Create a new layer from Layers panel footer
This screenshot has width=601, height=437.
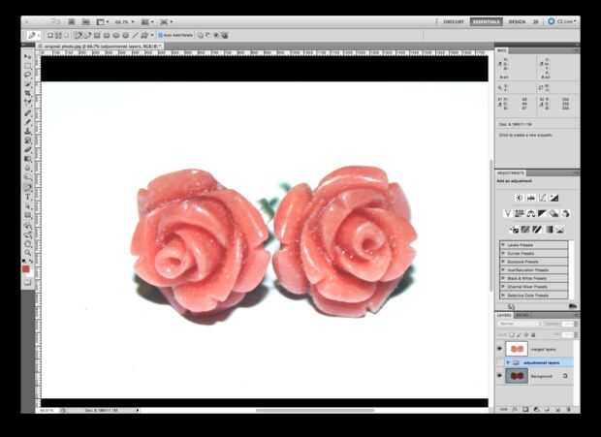tap(558, 410)
